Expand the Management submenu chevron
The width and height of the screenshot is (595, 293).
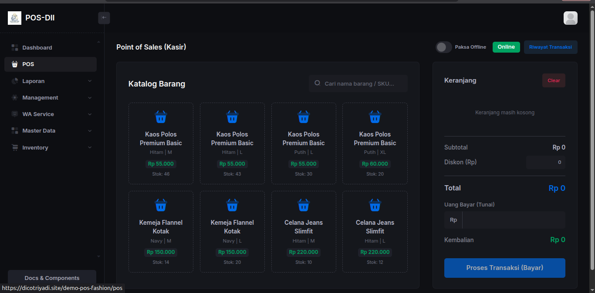(x=90, y=98)
